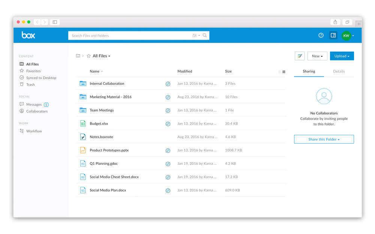Viewport: 375px width, 234px height.
Task: Click the Box Notes quick-create icon button
Action: [300, 56]
